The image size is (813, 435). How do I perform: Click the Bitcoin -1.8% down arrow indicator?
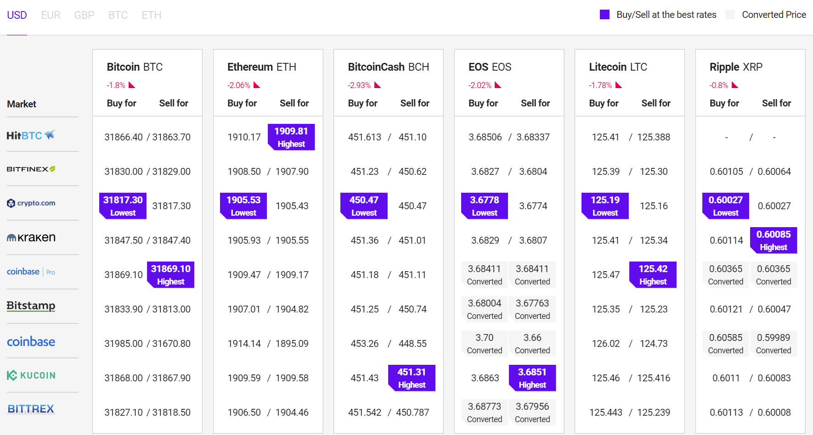pyautogui.click(x=132, y=85)
